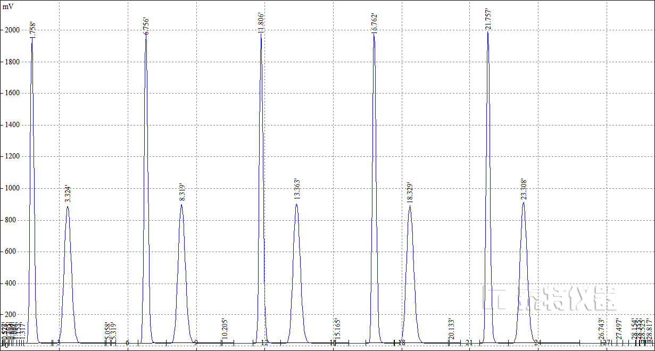The width and height of the screenshot is (655, 351).
Task: Click the 2000 value on y-axis
Action: coord(12,30)
